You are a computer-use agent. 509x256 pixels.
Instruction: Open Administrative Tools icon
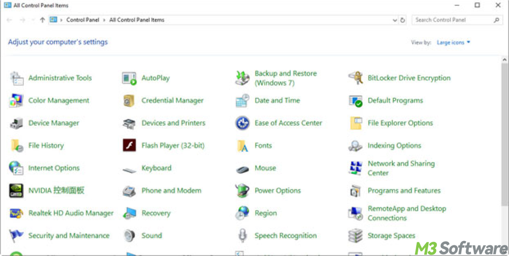click(16, 78)
